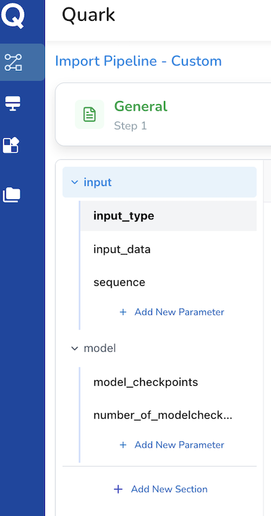This screenshot has height=516, width=271.
Task: Click plus icon under sequence parameter
Action: pyautogui.click(x=123, y=312)
